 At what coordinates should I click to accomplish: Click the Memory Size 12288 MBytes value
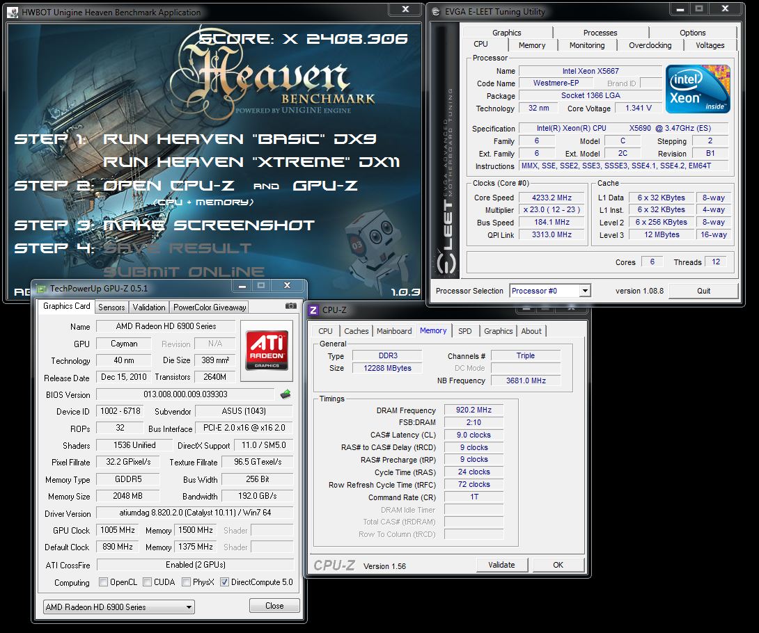[x=387, y=368]
